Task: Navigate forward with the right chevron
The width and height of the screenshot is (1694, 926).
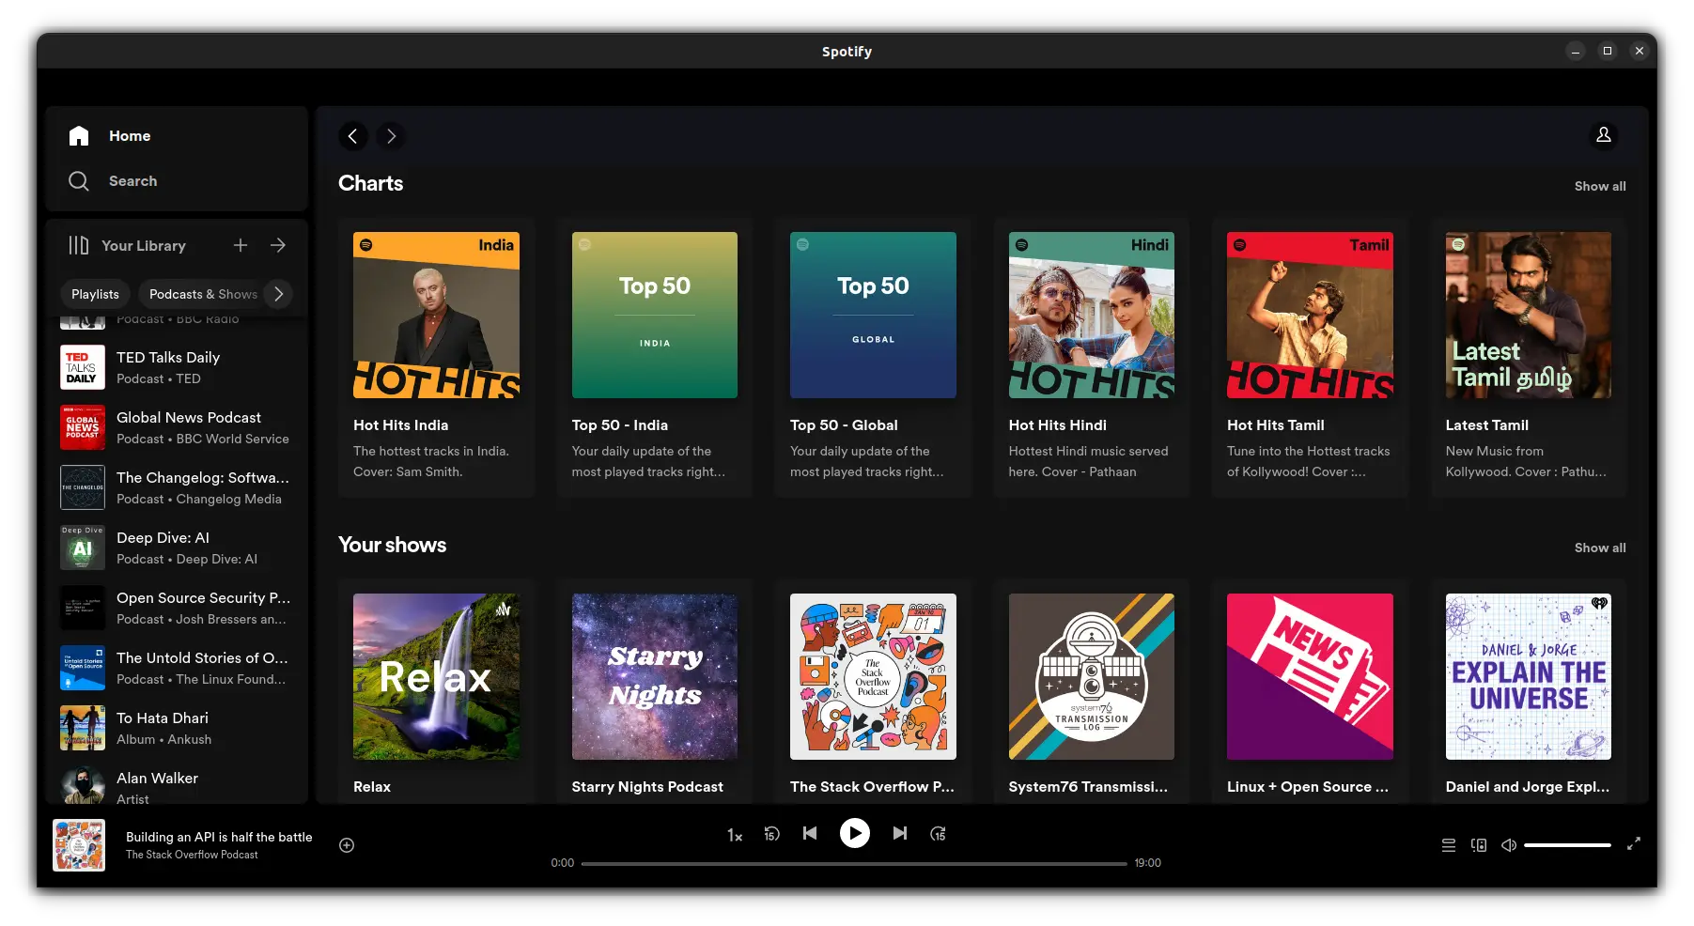Action: (392, 136)
